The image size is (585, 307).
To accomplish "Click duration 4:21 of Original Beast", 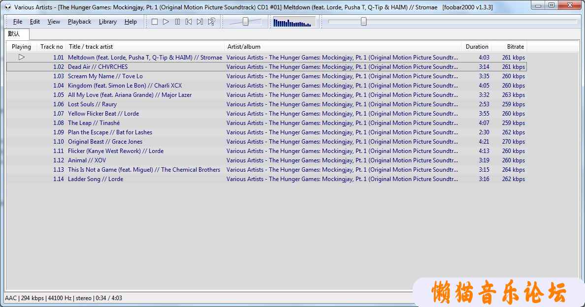I will click(484, 141).
